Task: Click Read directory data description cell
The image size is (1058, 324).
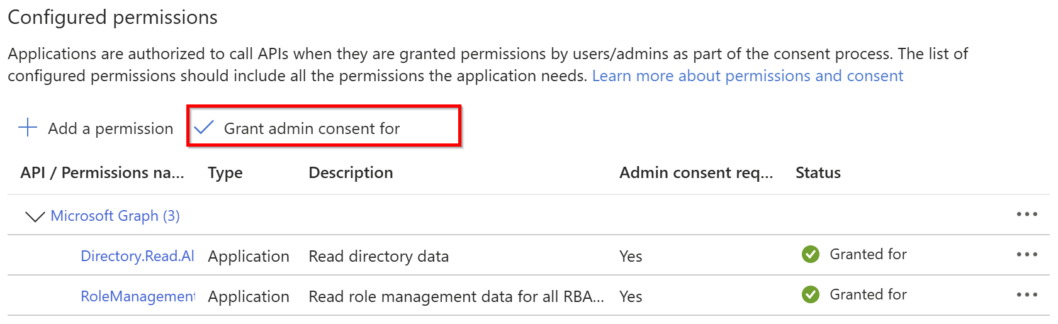Action: [378, 256]
